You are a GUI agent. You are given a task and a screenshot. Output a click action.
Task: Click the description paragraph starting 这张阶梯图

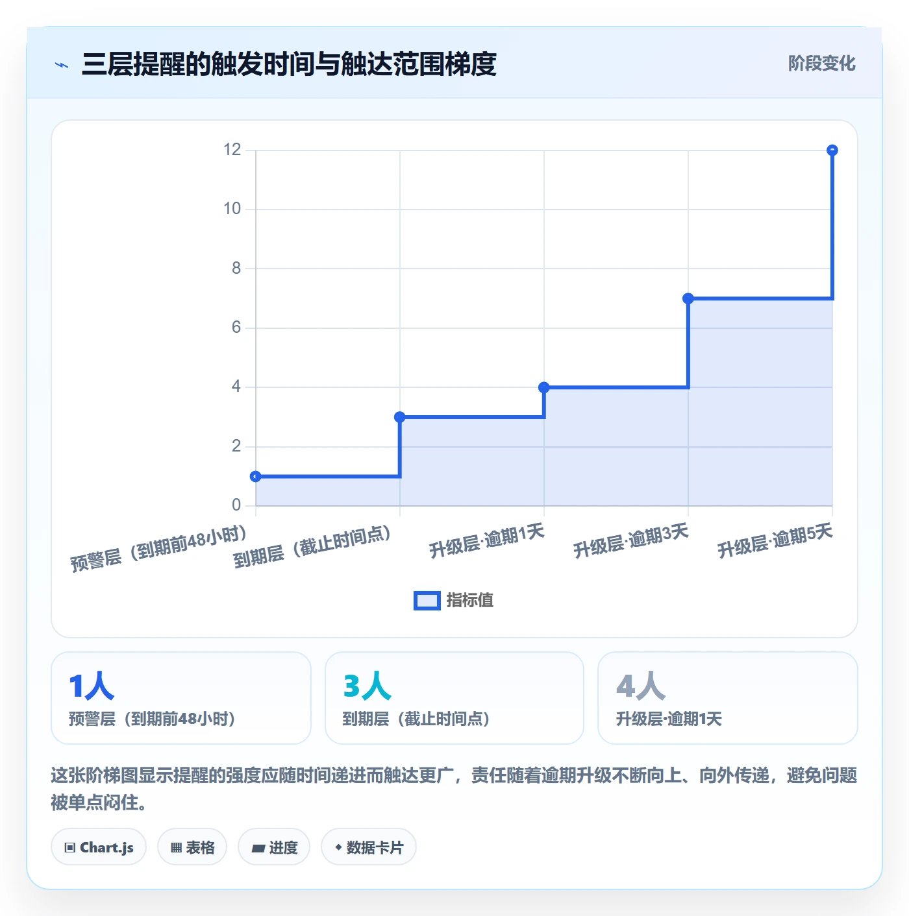454,789
